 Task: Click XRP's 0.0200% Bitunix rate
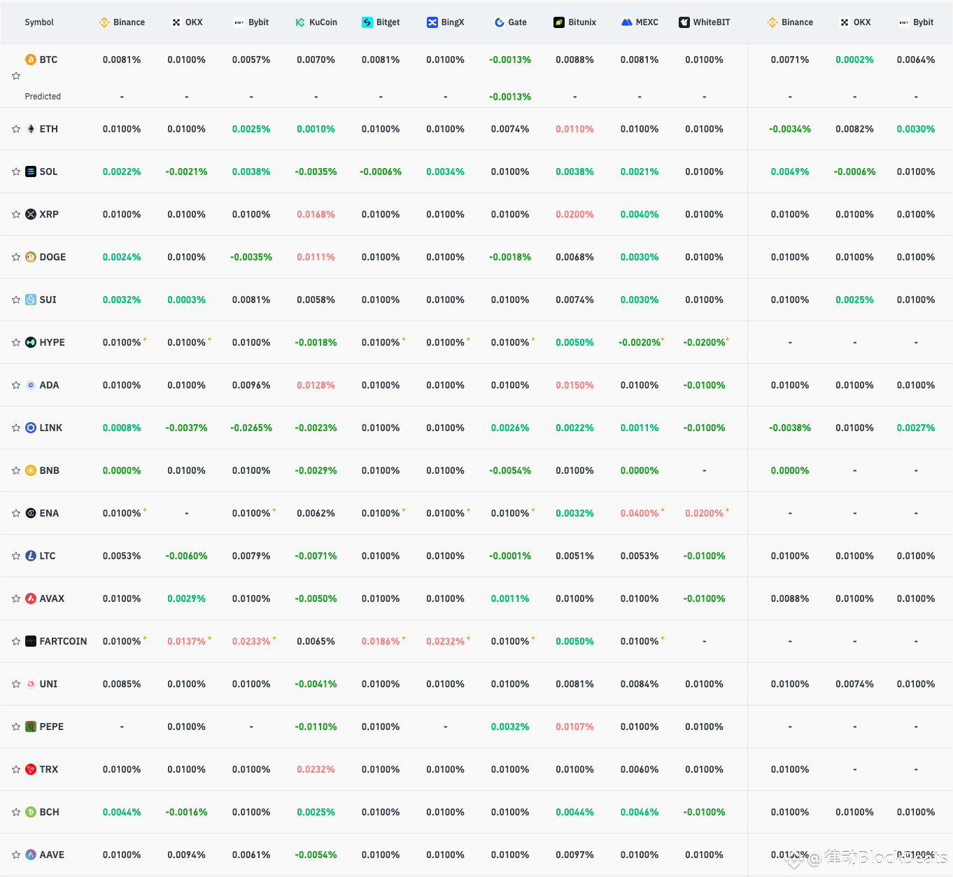tap(574, 214)
